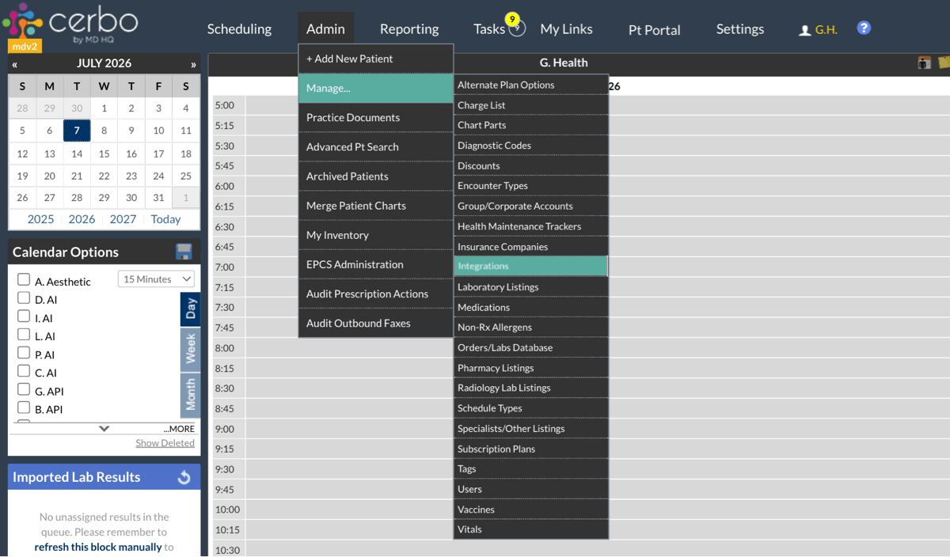950x557 pixels.
Task: Select Merge Patient Charts
Action: tap(375, 205)
